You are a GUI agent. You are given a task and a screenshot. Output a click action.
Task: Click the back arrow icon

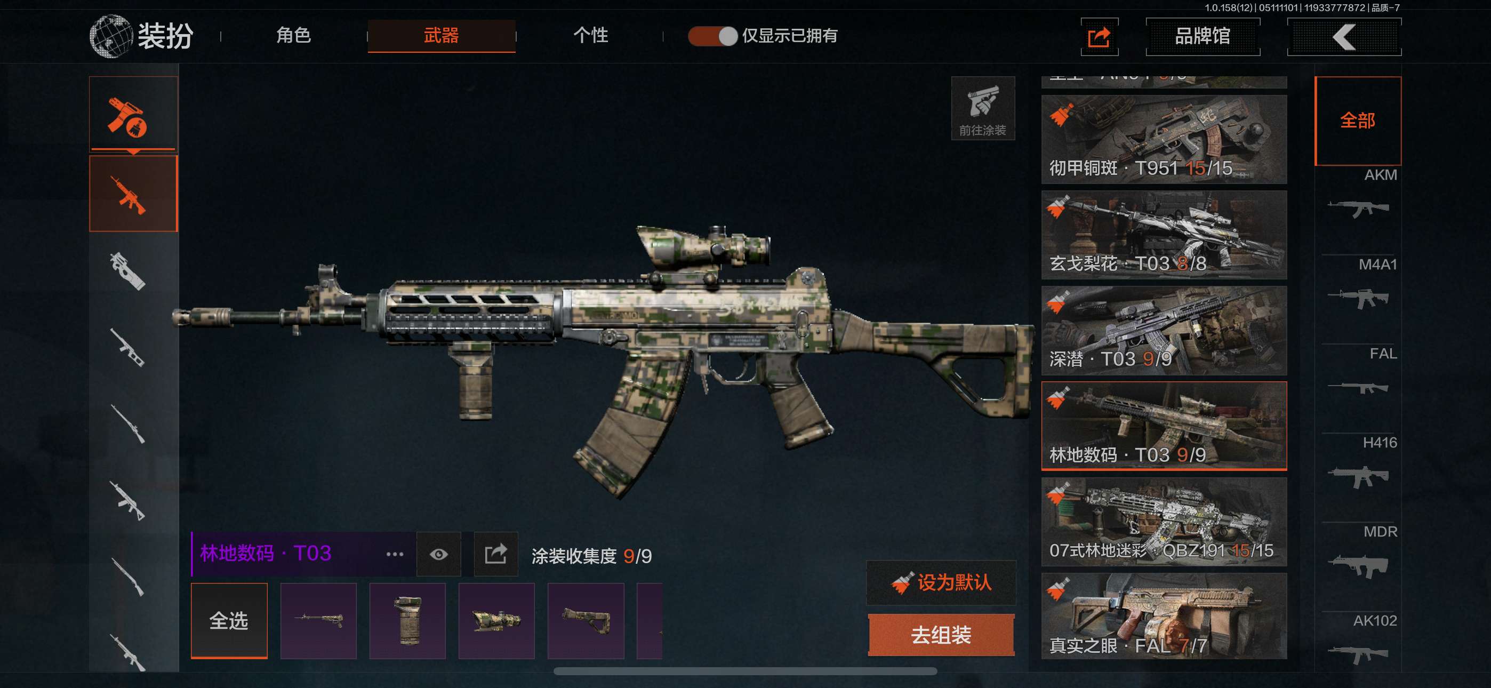click(x=1344, y=37)
